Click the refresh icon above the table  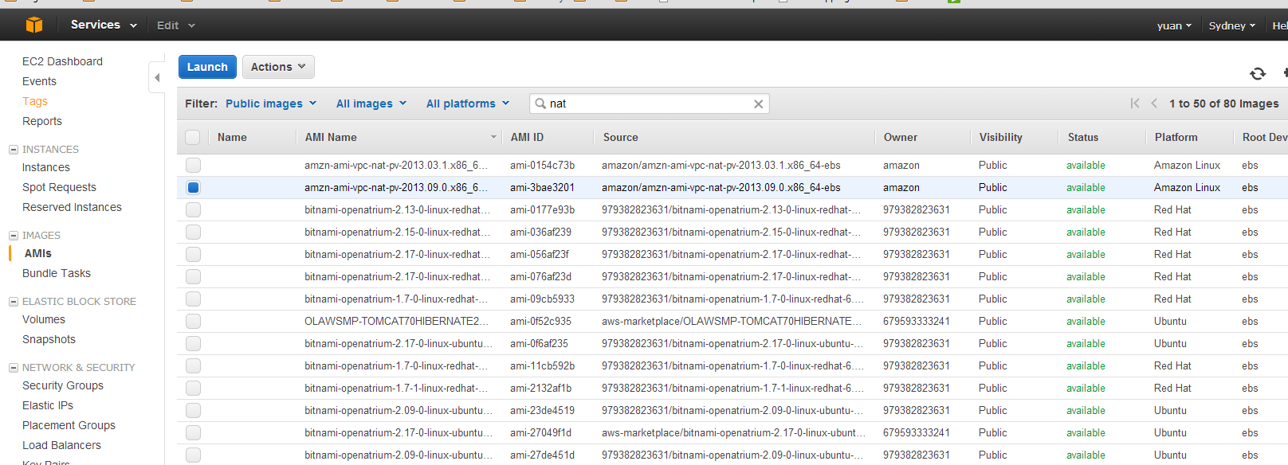click(1258, 73)
